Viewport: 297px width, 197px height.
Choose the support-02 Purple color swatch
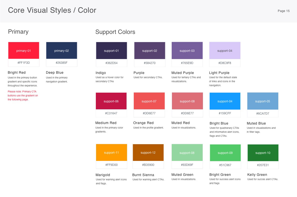(x=149, y=51)
